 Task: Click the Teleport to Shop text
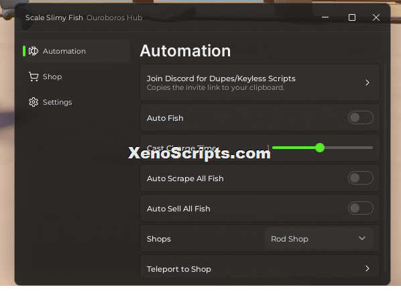pyautogui.click(x=179, y=269)
